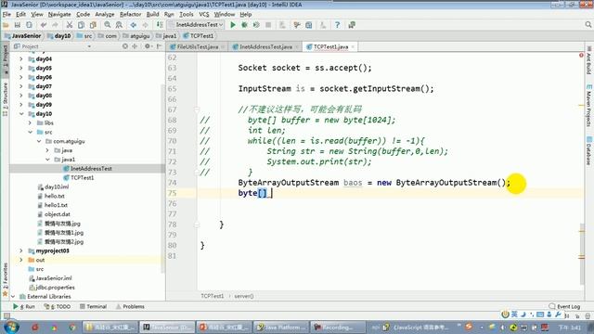This screenshot has height=334, width=594.
Task: Click the day10 breadcrumb in navigation bar
Action: click(x=59, y=36)
